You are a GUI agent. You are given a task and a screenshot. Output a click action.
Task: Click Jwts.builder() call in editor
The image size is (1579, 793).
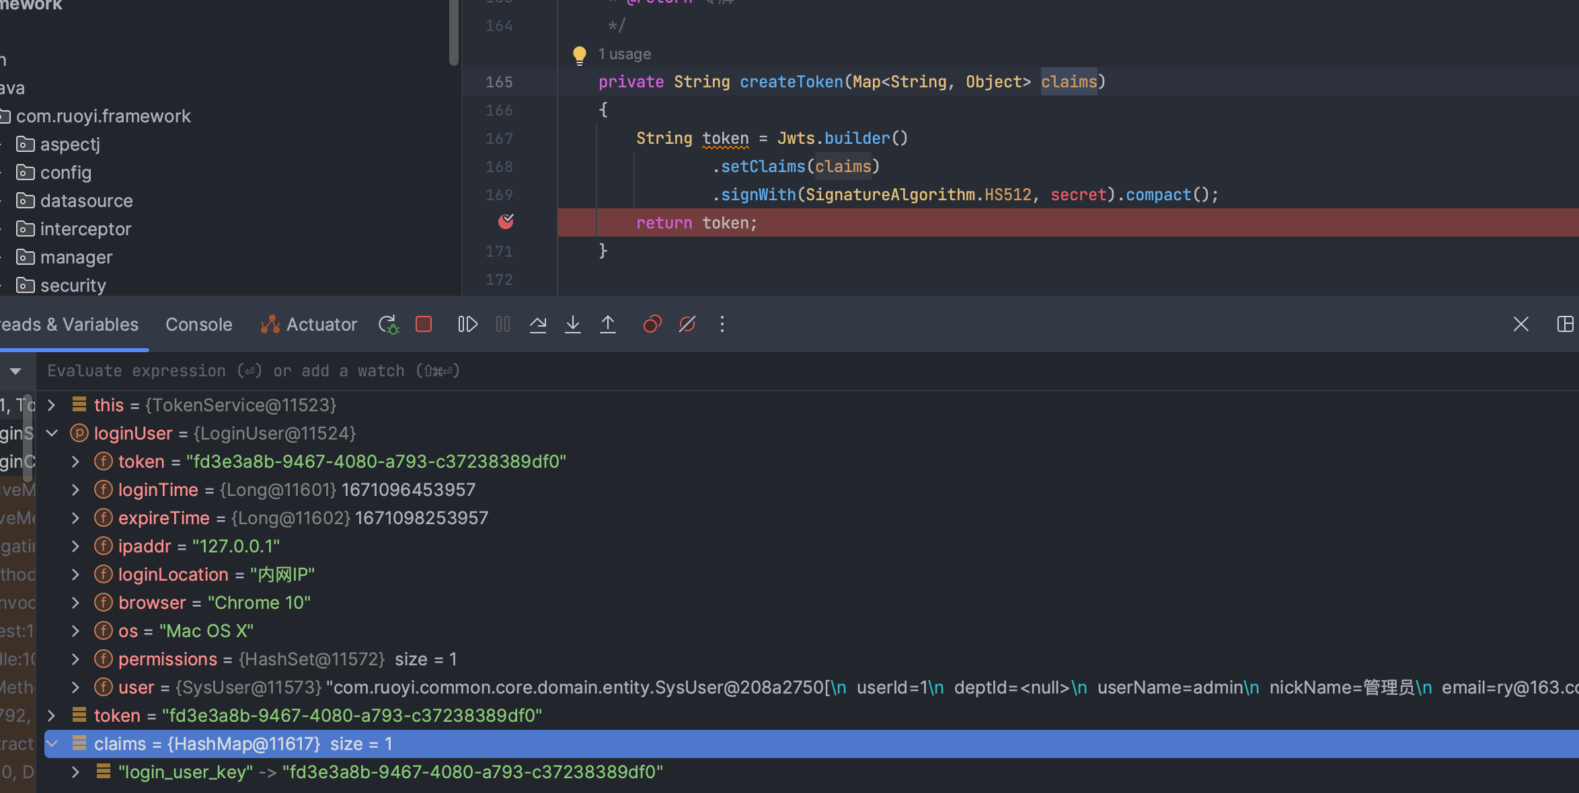click(843, 138)
